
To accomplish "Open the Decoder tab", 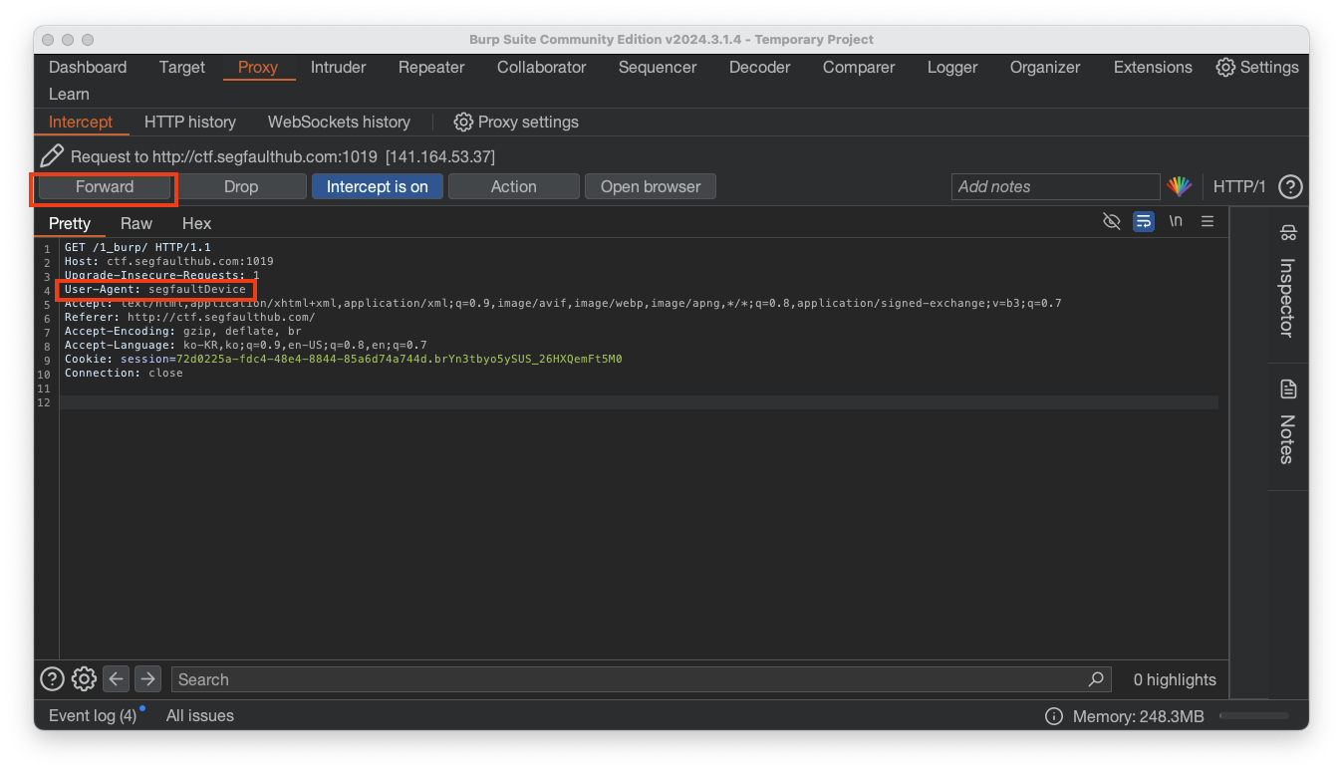I will (760, 68).
